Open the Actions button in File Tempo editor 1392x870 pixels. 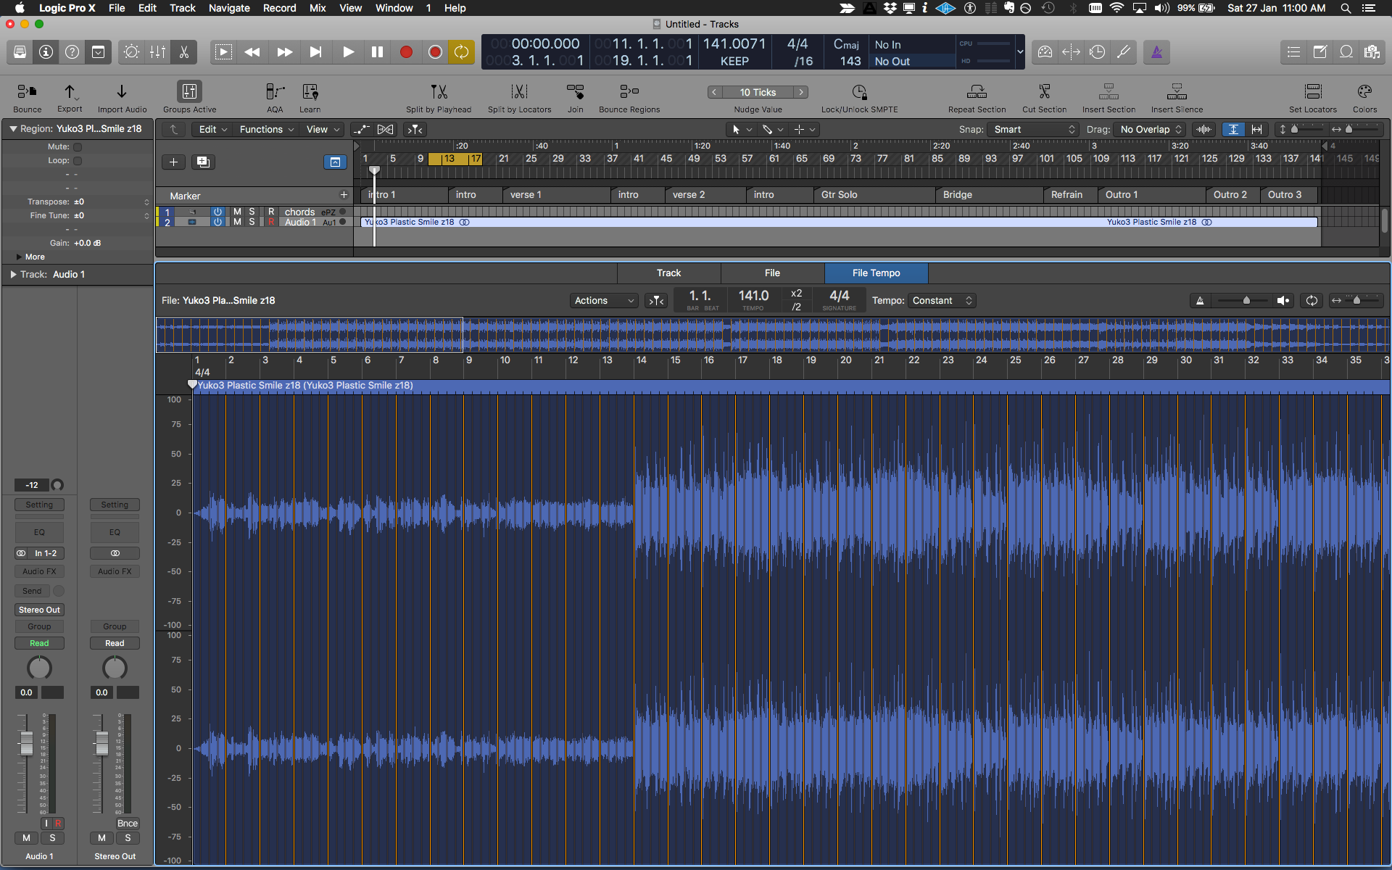point(603,301)
